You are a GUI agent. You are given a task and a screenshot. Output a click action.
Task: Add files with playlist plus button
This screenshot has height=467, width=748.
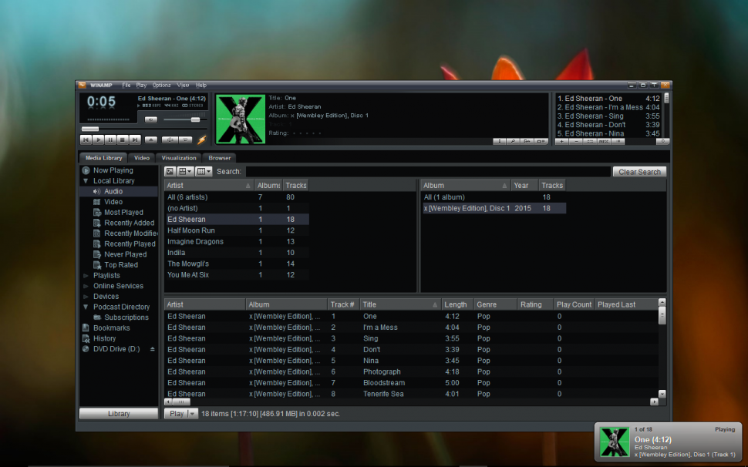click(x=561, y=141)
